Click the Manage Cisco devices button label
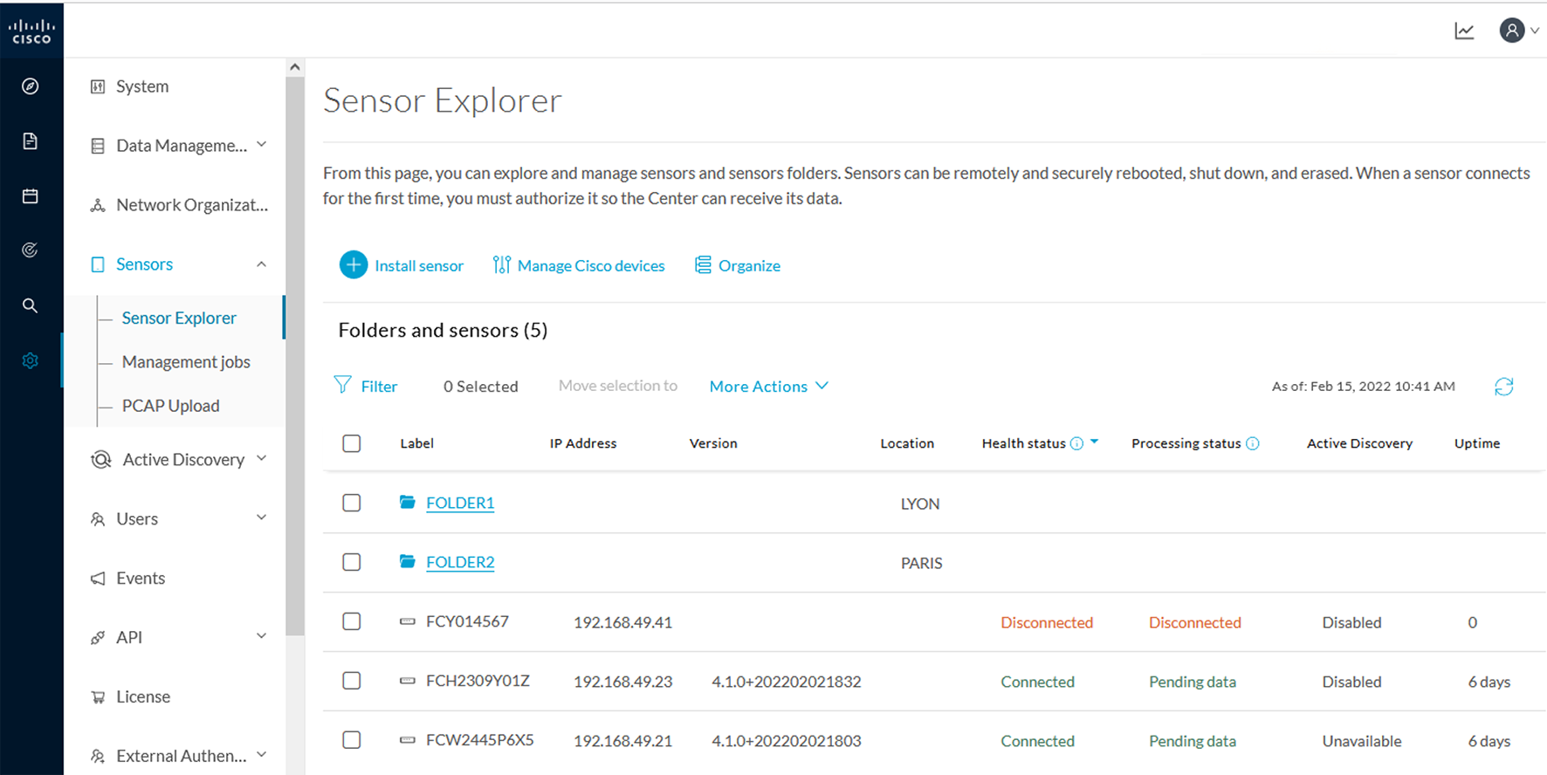Viewport: 1547px width, 775px height. click(591, 265)
